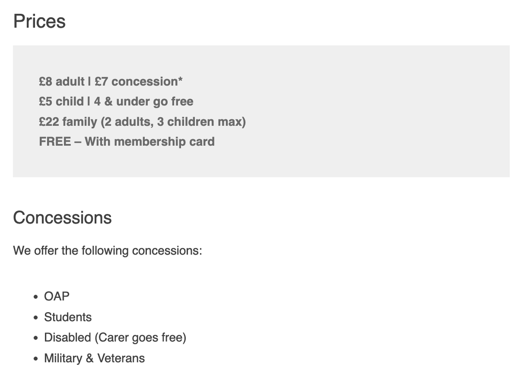Click FREE – With membership card line
The height and width of the screenshot is (383, 521).
point(127,142)
